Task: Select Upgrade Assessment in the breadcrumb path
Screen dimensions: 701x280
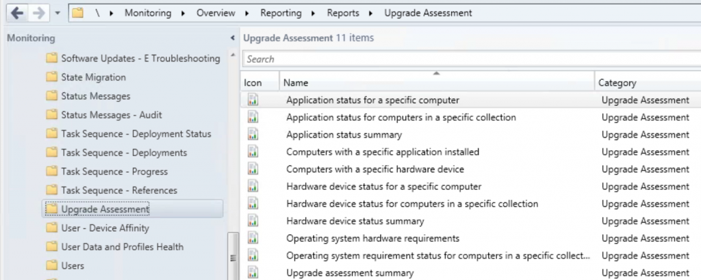Action: coord(428,13)
